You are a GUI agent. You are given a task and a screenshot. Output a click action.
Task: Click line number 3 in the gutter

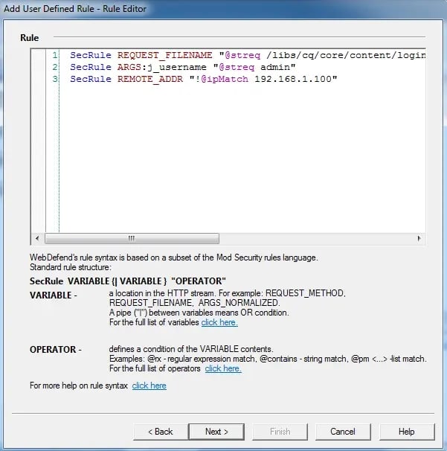[55, 79]
